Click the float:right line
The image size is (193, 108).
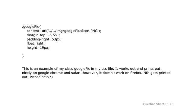36,43
